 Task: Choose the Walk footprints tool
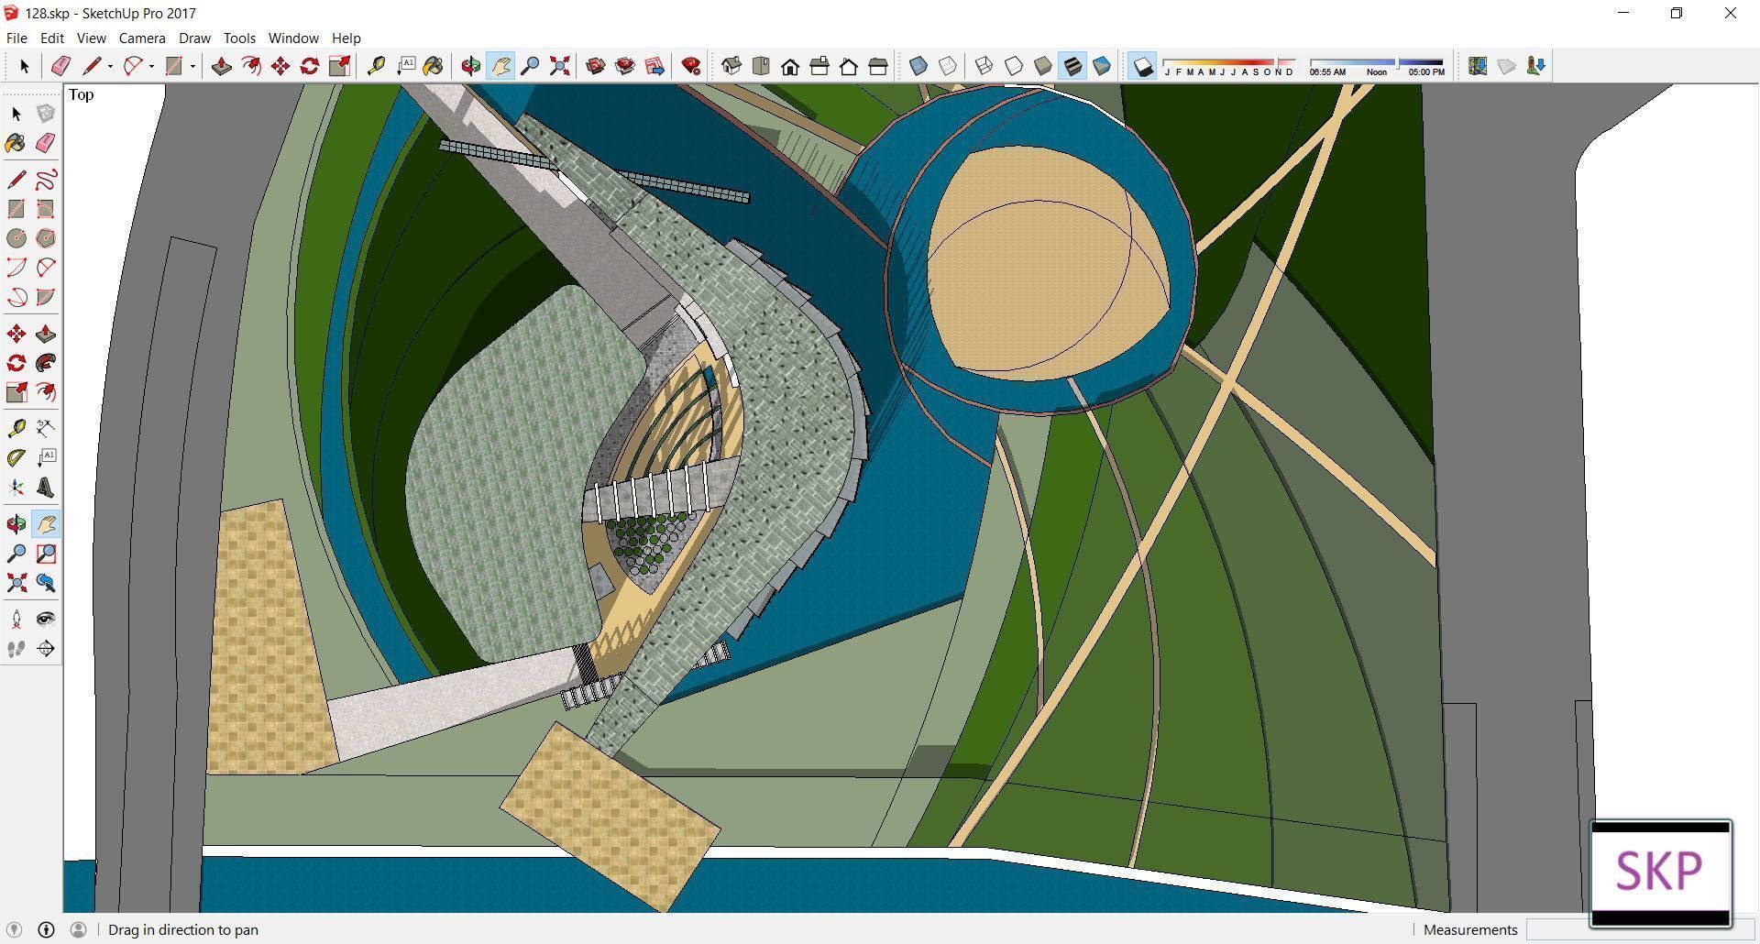coord(16,649)
